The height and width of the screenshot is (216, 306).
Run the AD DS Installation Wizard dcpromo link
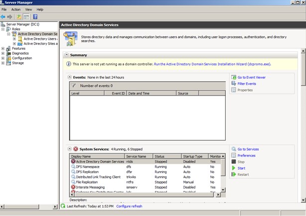212,64
